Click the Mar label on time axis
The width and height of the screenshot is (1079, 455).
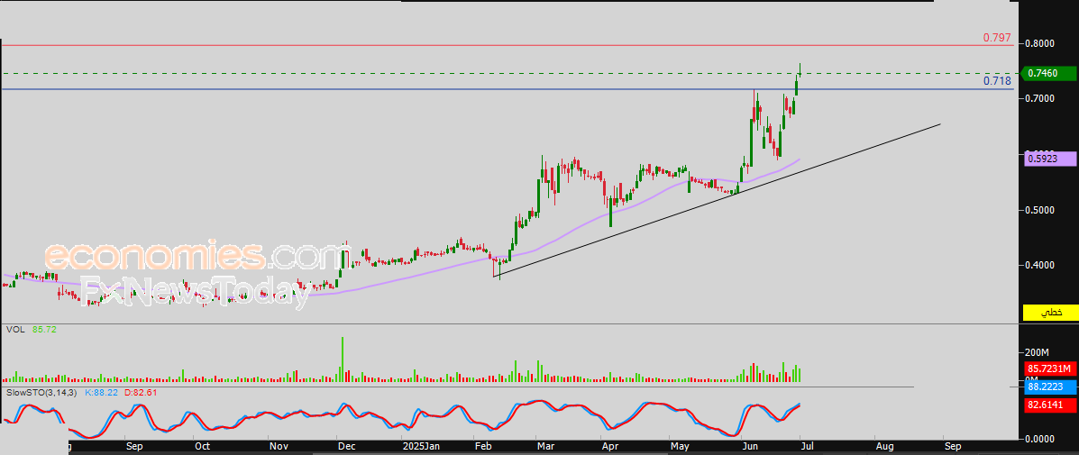pyautogui.click(x=545, y=445)
